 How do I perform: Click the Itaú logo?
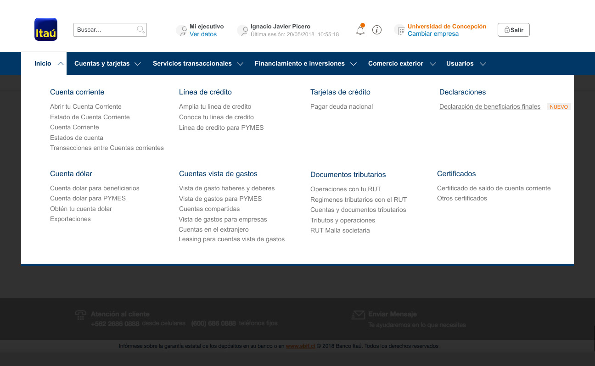click(x=46, y=29)
